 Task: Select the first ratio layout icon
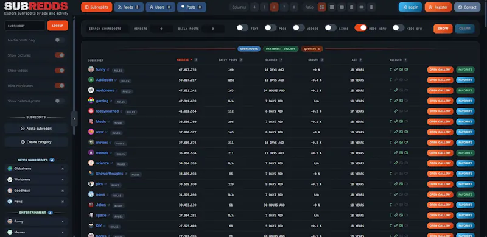coord(322,7)
